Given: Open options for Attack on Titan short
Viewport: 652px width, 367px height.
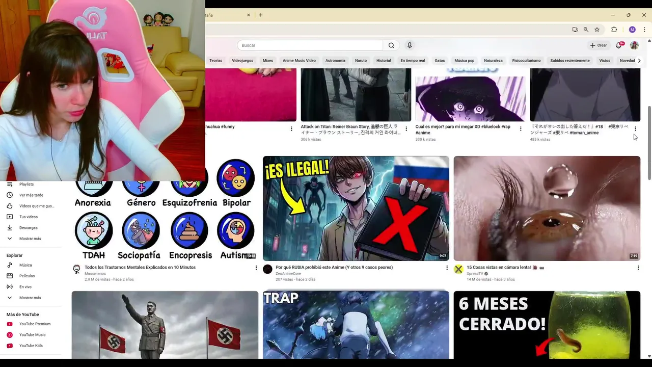Looking at the screenshot, I should (406, 128).
